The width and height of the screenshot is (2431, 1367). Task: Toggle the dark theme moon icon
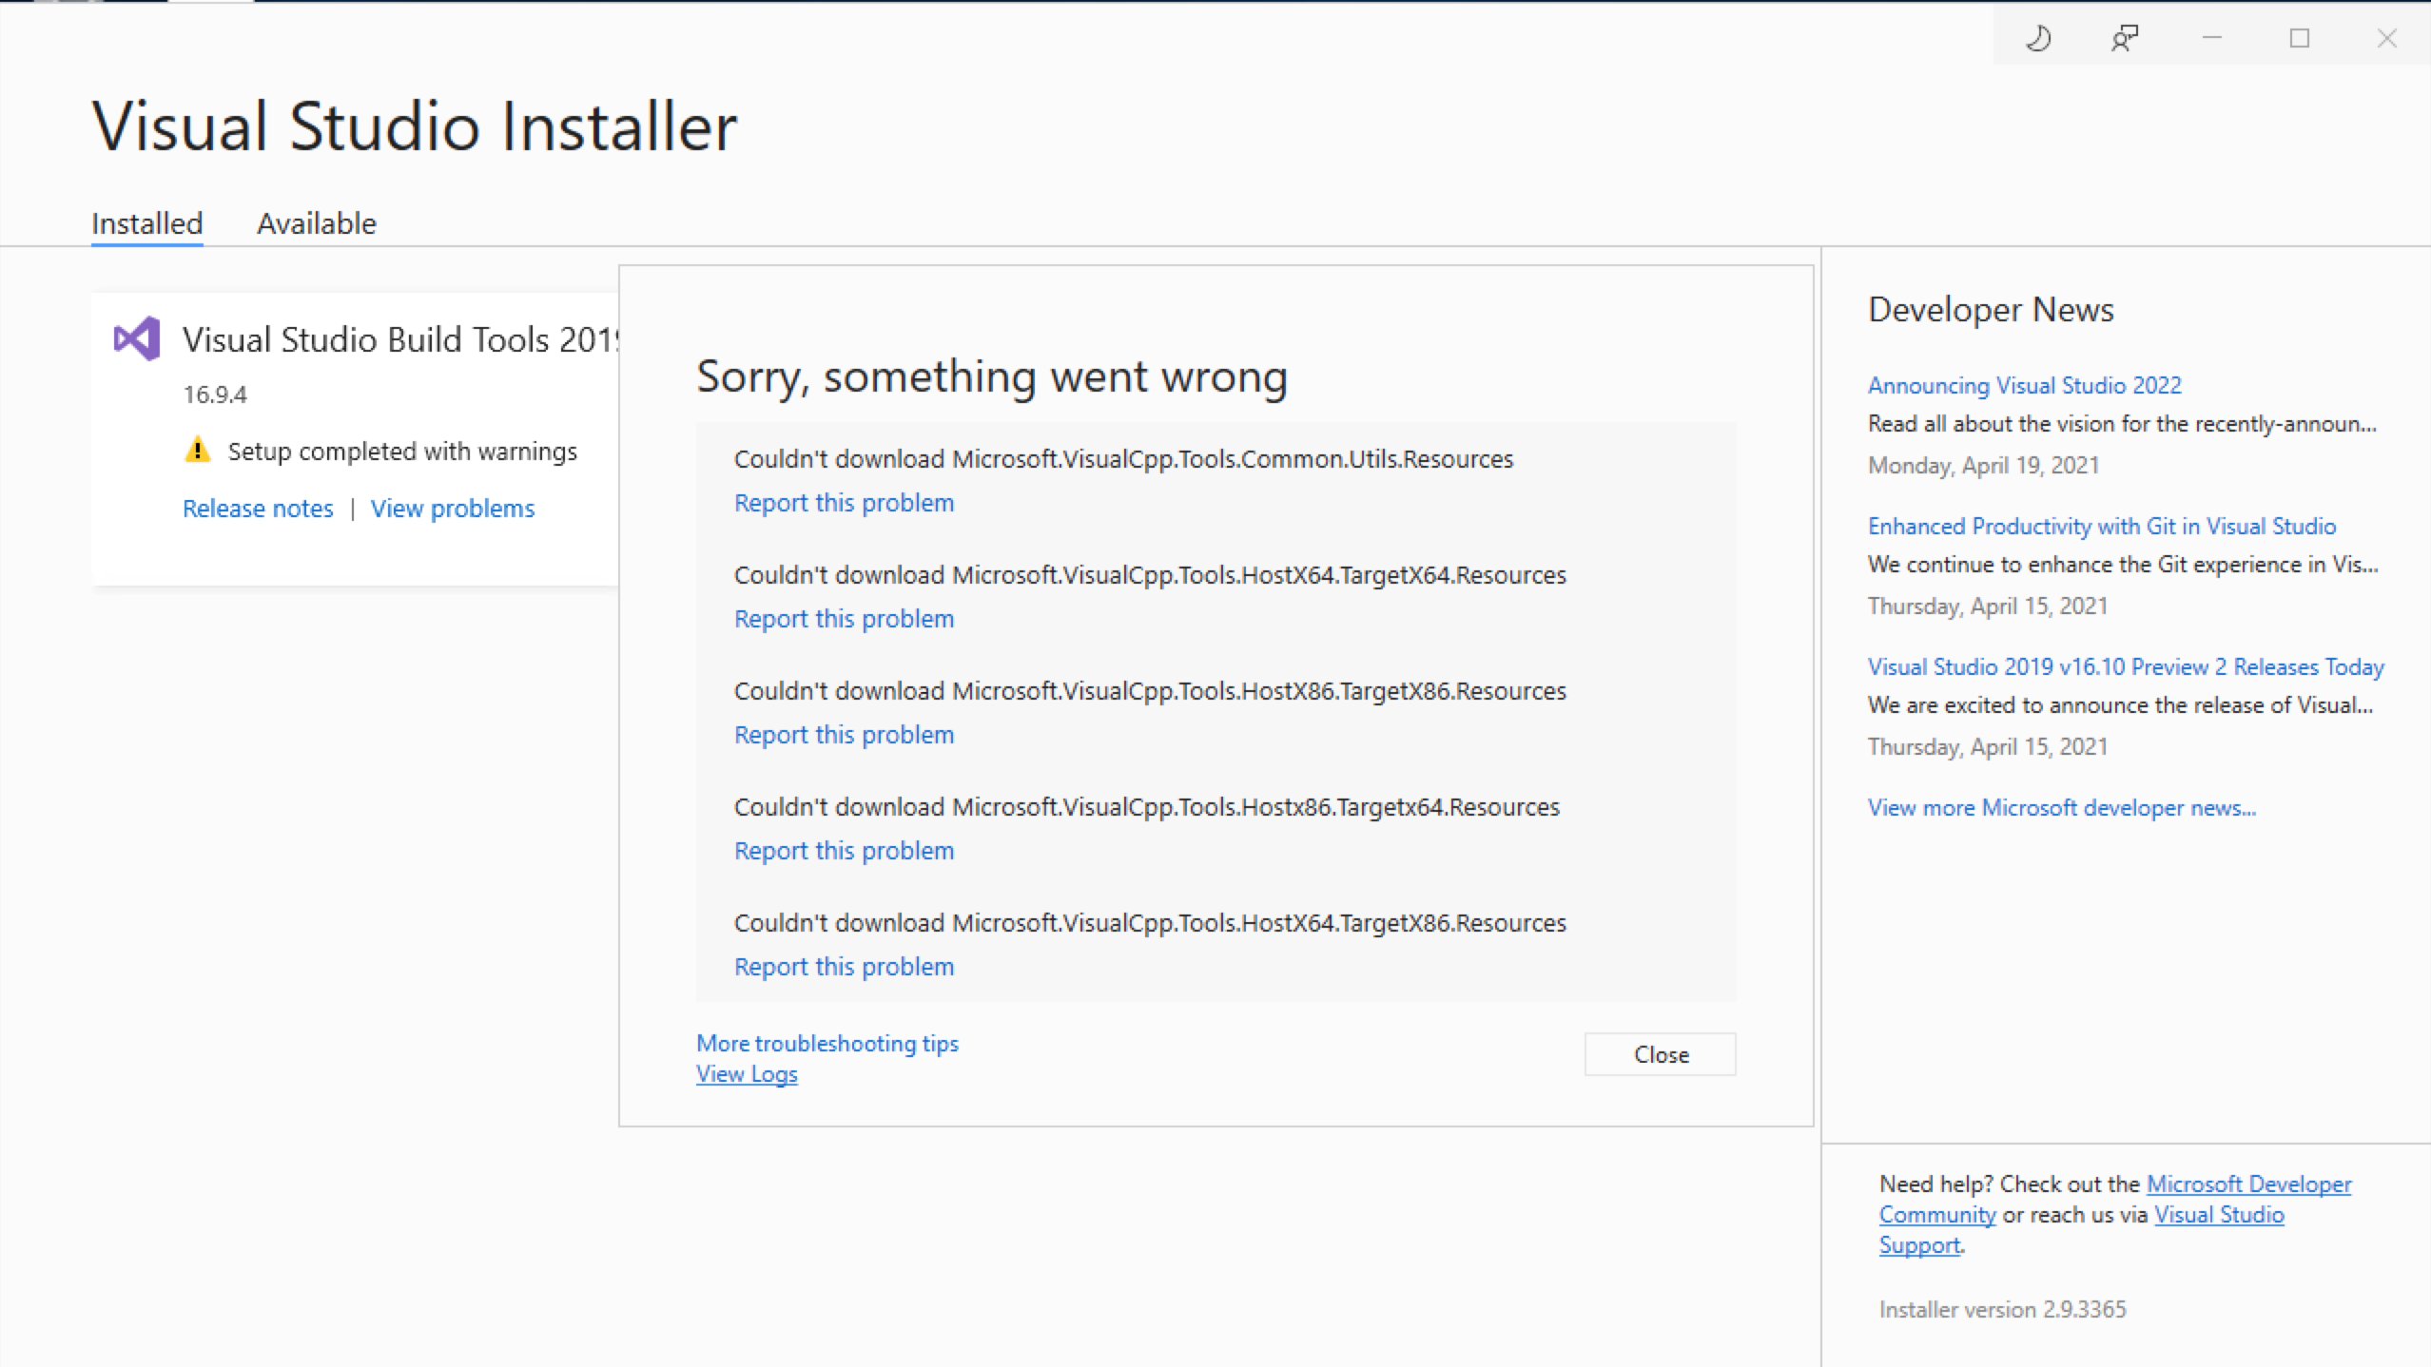pyautogui.click(x=2037, y=38)
